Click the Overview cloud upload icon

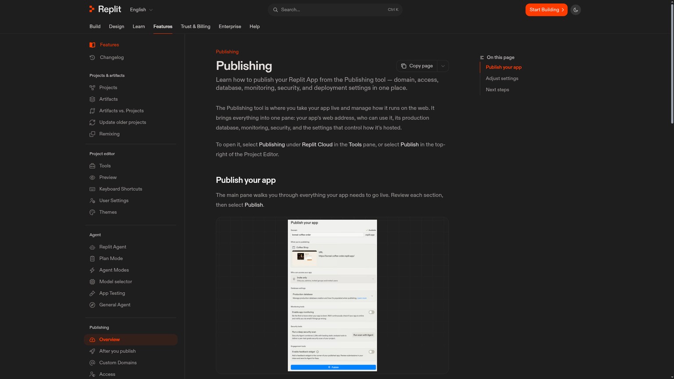pos(92,340)
